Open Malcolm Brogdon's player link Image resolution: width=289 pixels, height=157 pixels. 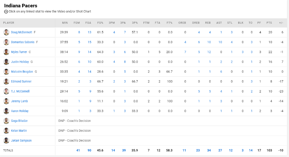[22, 72]
